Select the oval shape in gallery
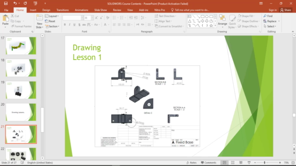 click(207, 17)
